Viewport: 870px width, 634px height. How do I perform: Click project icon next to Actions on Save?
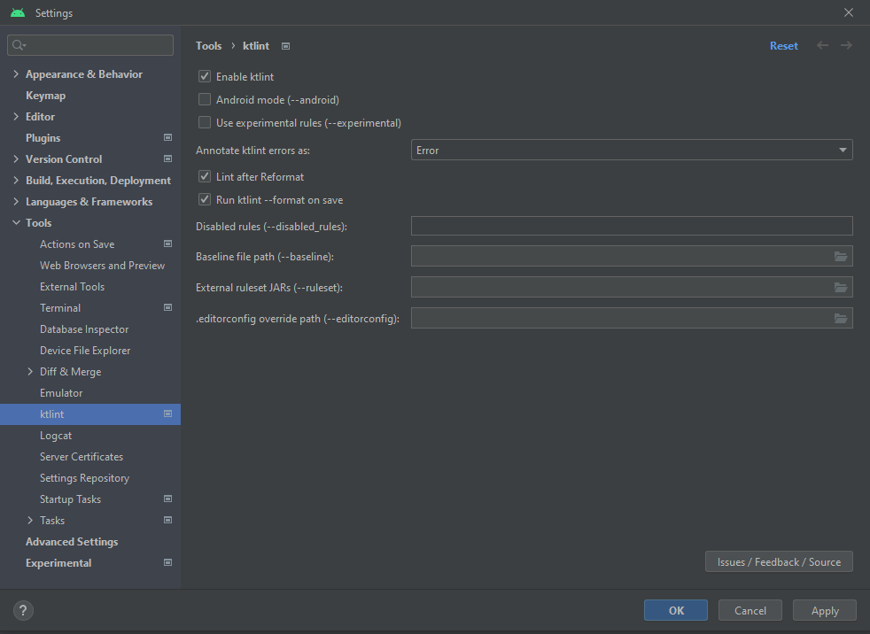pyautogui.click(x=167, y=244)
